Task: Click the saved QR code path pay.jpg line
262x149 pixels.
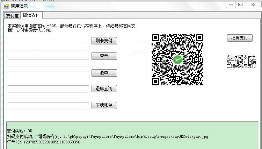Action: pyautogui.click(x=108, y=136)
